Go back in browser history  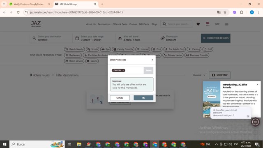(5, 12)
